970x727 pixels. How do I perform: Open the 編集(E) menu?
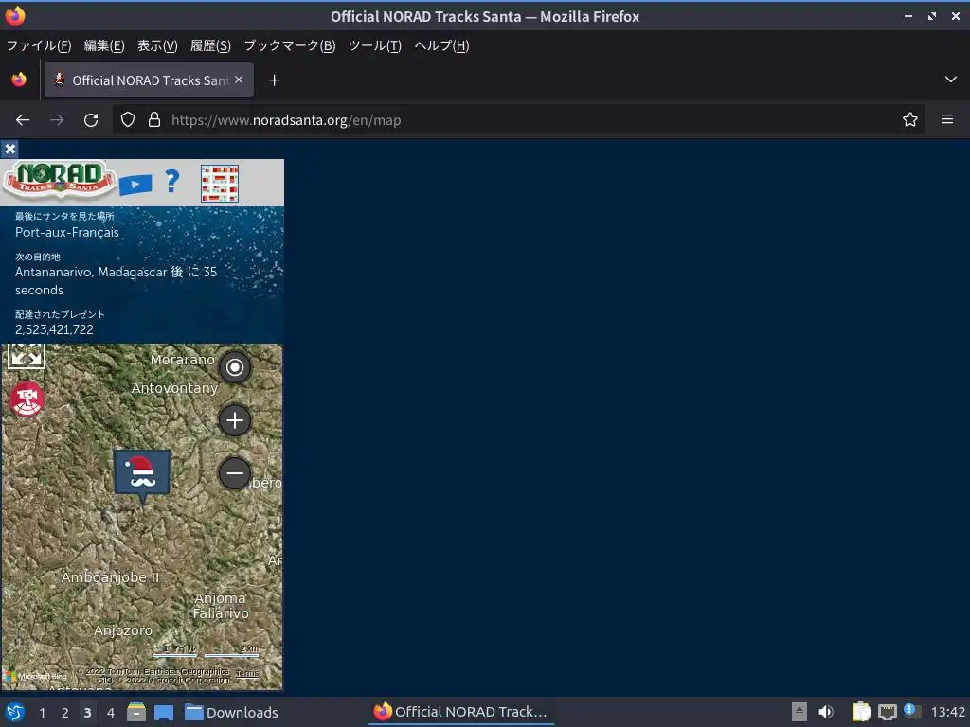tap(104, 45)
